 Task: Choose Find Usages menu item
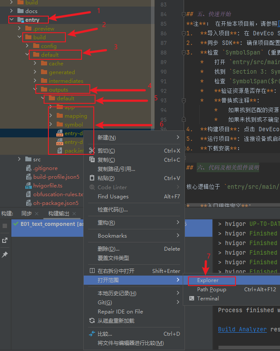point(134,196)
